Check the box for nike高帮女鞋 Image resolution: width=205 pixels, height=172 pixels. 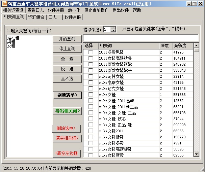coord(91,82)
